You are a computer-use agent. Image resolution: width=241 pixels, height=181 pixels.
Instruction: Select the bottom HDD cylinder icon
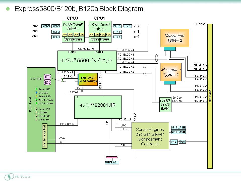47,82
